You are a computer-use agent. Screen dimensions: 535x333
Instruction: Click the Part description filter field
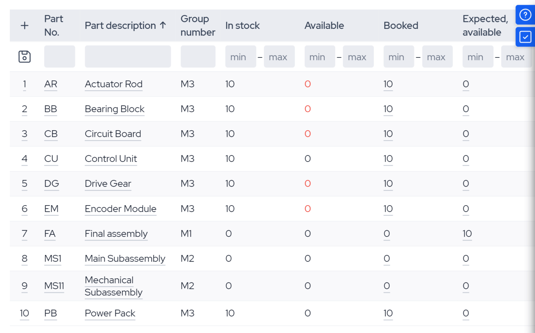point(128,56)
